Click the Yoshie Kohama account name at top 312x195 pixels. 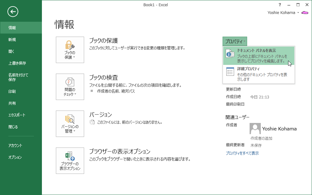click(281, 12)
